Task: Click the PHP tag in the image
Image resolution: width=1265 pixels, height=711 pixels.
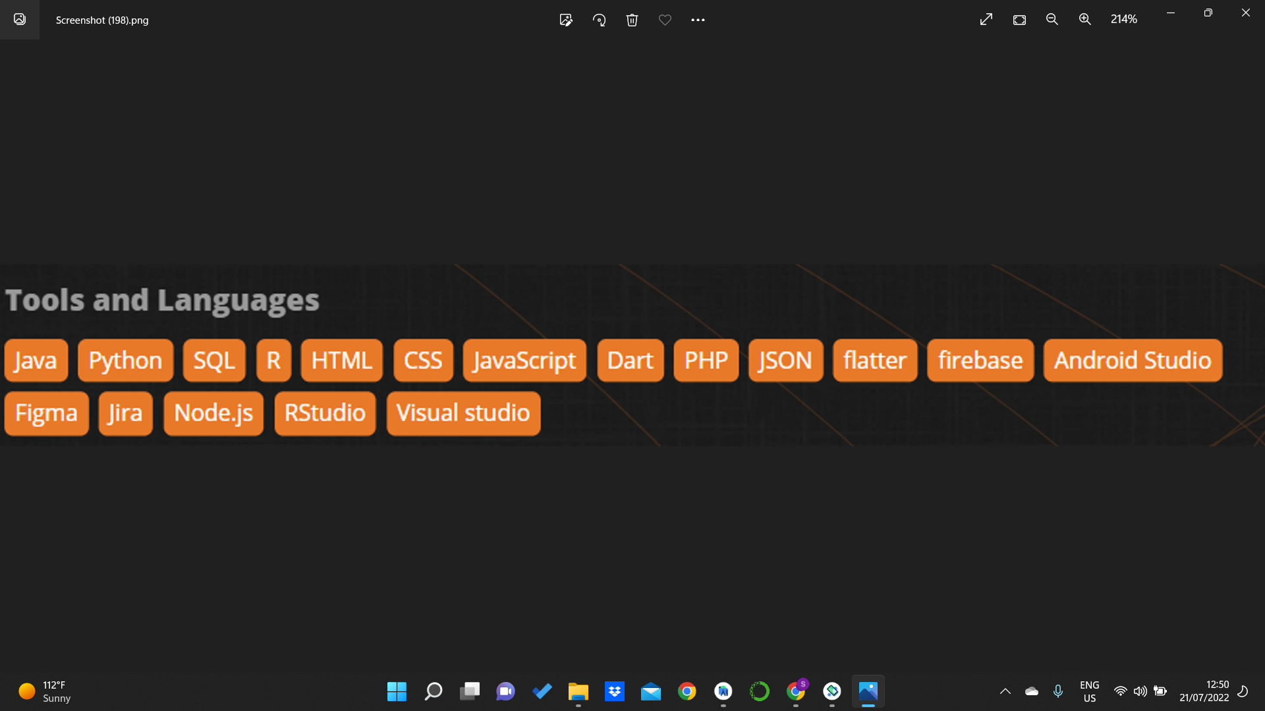Action: click(706, 361)
